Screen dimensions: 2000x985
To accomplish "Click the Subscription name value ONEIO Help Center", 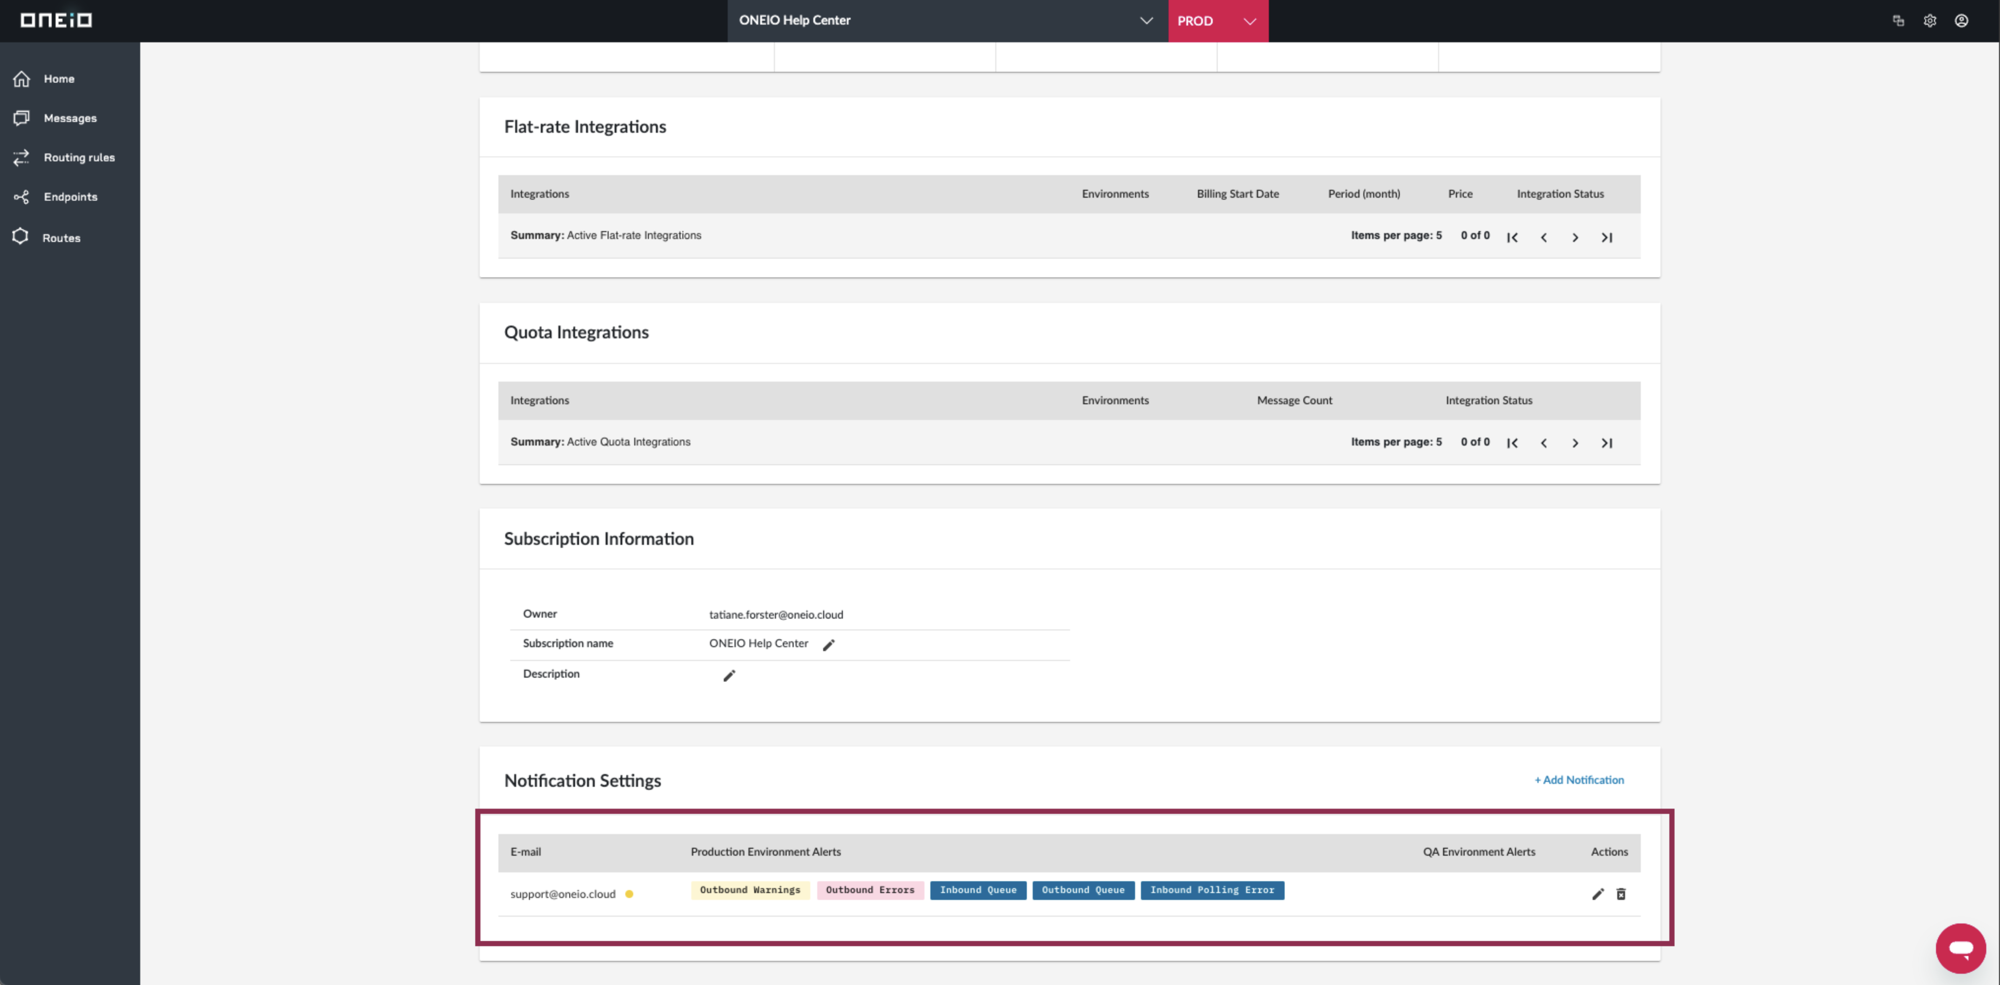I will pos(759,644).
